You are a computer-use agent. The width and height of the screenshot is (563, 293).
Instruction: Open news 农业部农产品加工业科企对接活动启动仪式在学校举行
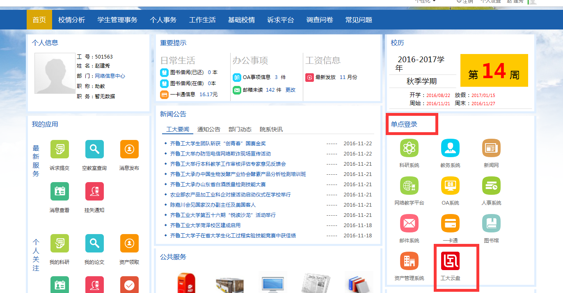click(x=230, y=195)
